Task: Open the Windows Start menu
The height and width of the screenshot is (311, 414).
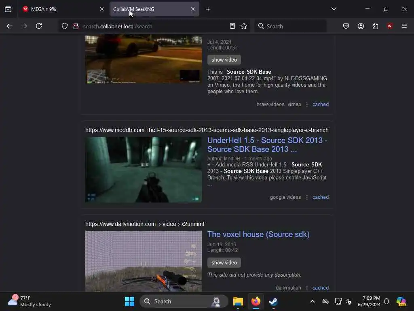Action: click(x=129, y=301)
